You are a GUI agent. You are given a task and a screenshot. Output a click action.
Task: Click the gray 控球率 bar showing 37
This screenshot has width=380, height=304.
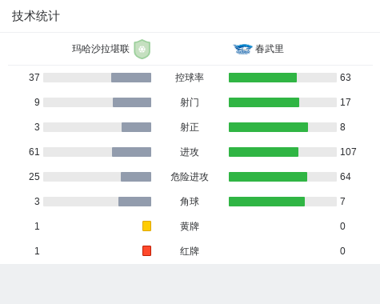pos(131,78)
